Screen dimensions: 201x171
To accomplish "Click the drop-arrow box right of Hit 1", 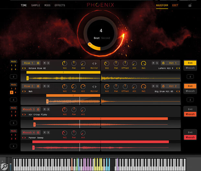I will tap(190, 77).
